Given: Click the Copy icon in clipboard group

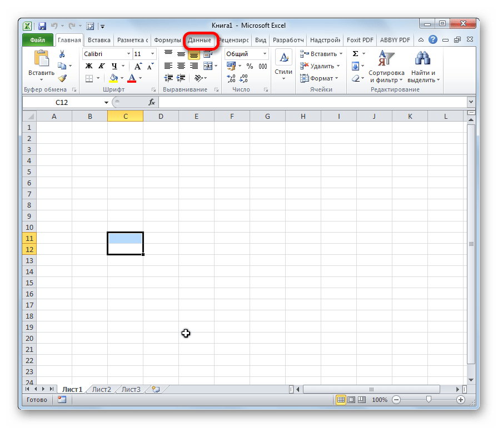Looking at the screenshot, I should (62, 66).
